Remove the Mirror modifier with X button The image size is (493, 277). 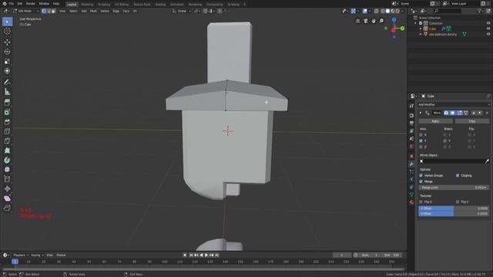click(487, 113)
